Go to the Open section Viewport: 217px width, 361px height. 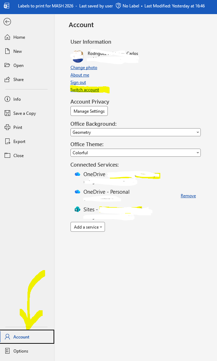(27, 66)
